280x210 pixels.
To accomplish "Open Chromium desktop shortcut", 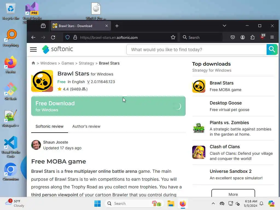I will (11, 172).
